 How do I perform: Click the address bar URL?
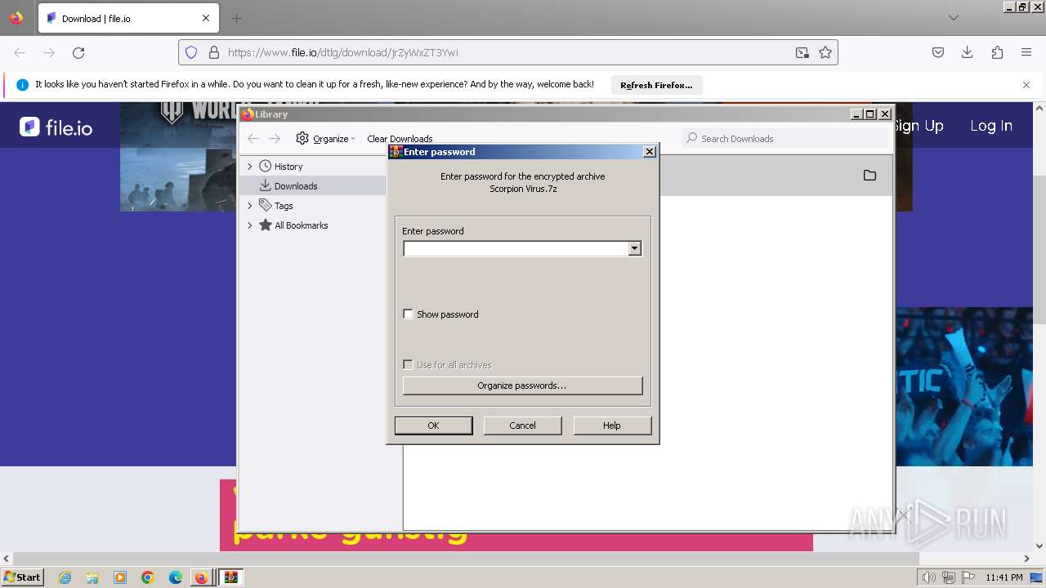tap(343, 52)
